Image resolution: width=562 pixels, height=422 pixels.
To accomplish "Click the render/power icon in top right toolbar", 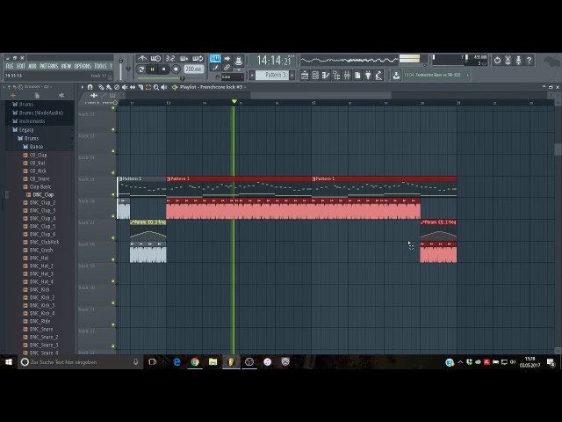I will click(497, 61).
